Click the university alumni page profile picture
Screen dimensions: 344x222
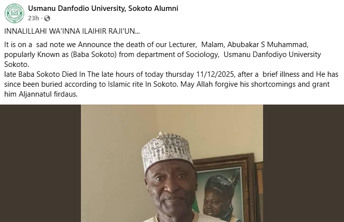pyautogui.click(x=14, y=13)
